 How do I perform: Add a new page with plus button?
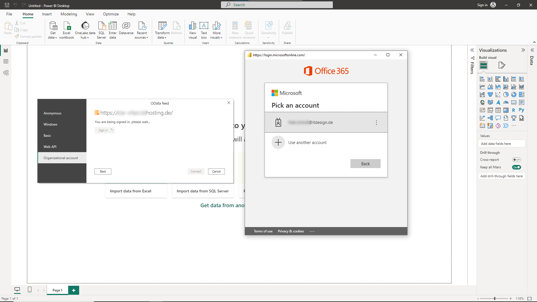point(74,290)
